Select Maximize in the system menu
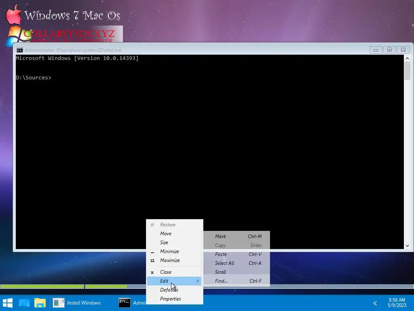 [x=175, y=260]
